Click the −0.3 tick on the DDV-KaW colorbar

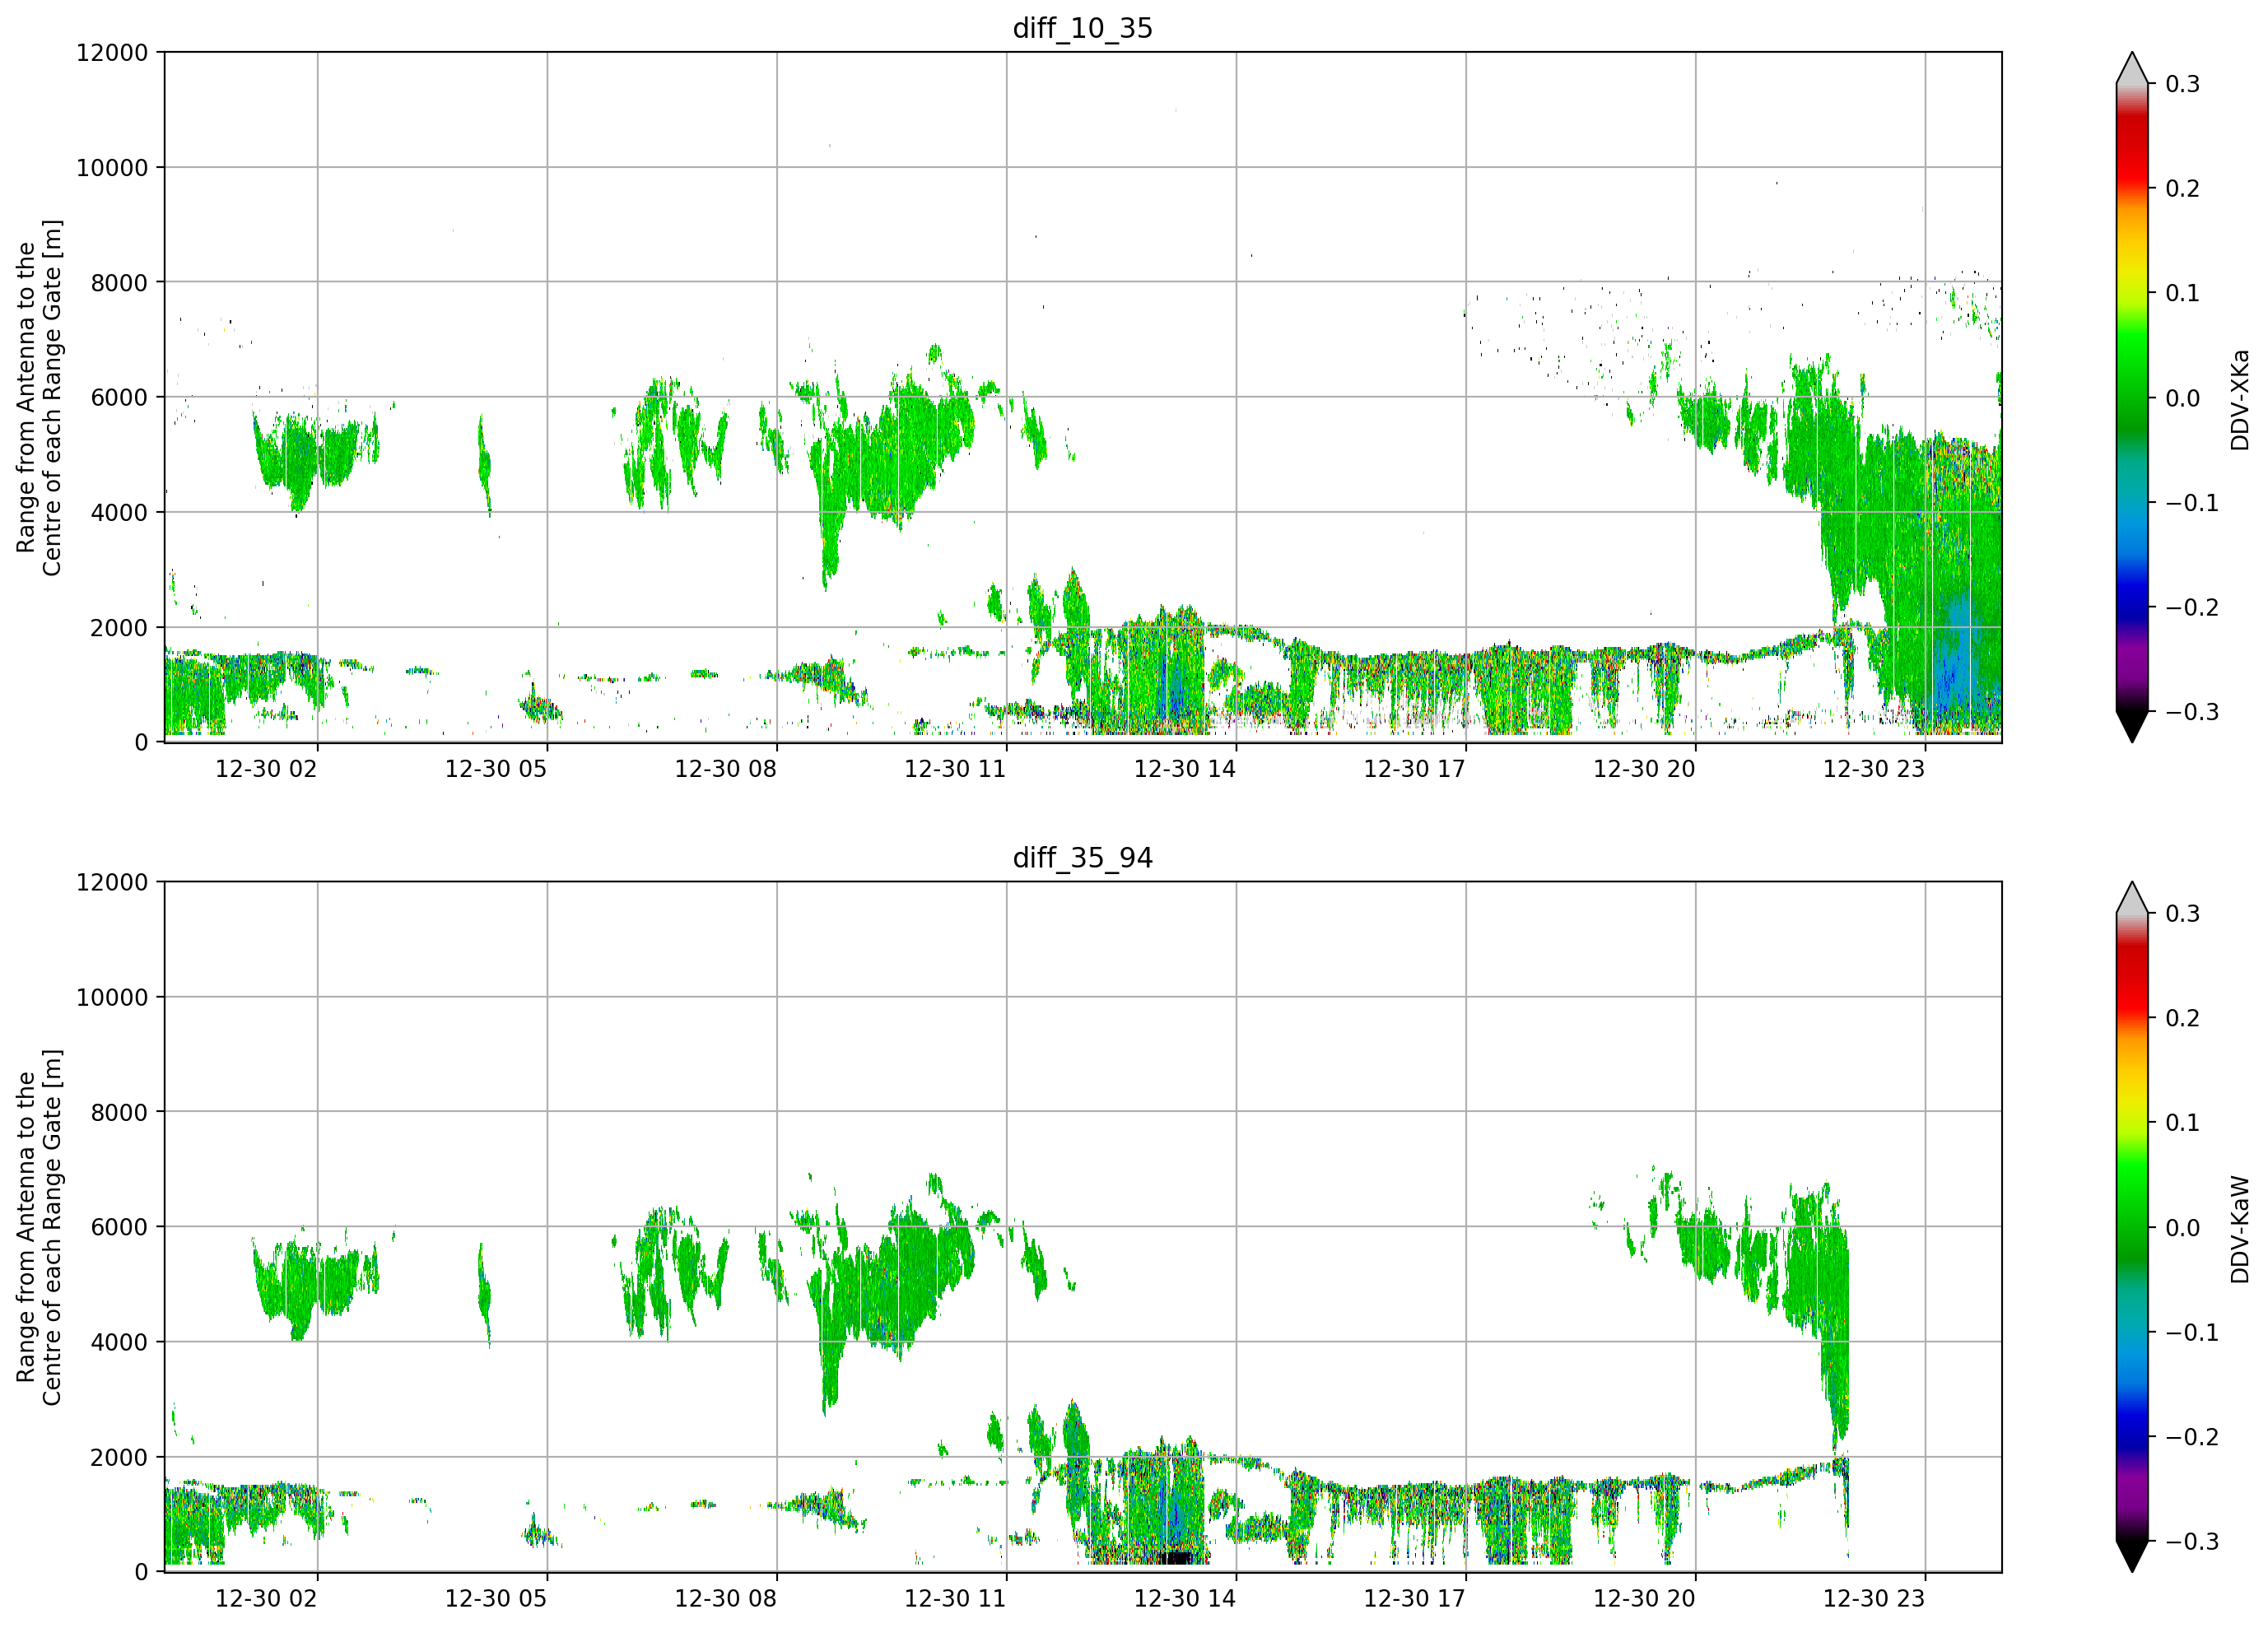[x=2191, y=1542]
